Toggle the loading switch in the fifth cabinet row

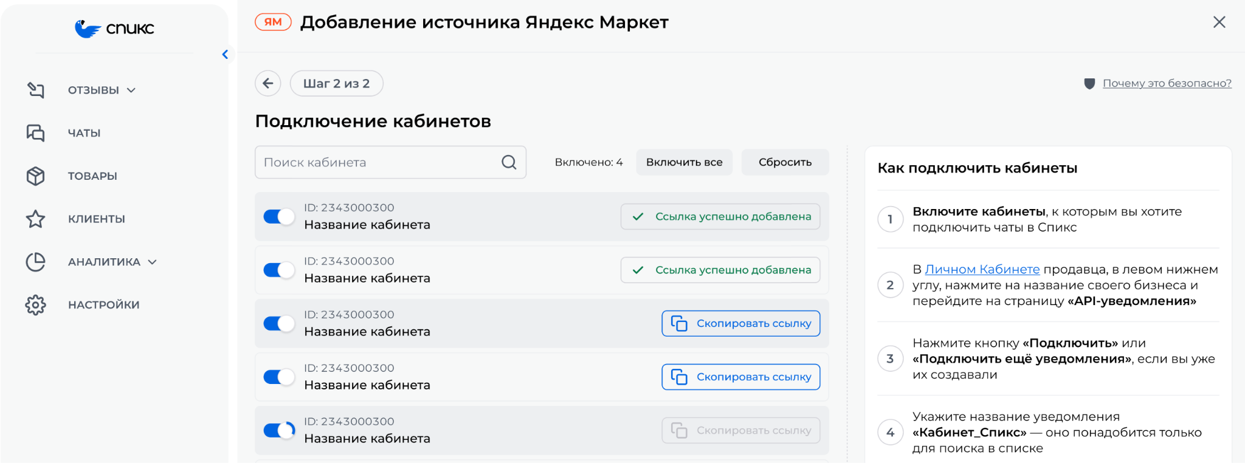click(x=279, y=430)
